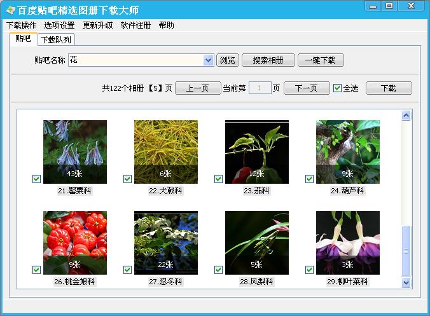The image size is (430, 316).
Task: Open the 下载操作 menu
Action: click(21, 25)
